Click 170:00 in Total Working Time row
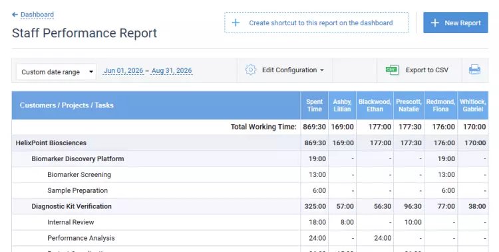 (474, 127)
